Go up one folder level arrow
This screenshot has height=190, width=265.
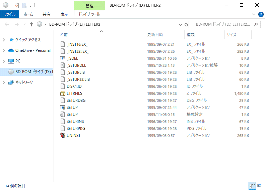(31, 25)
